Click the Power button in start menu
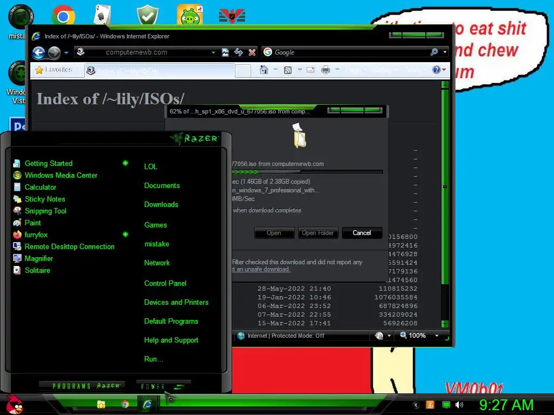The width and height of the screenshot is (554, 415). point(163,386)
